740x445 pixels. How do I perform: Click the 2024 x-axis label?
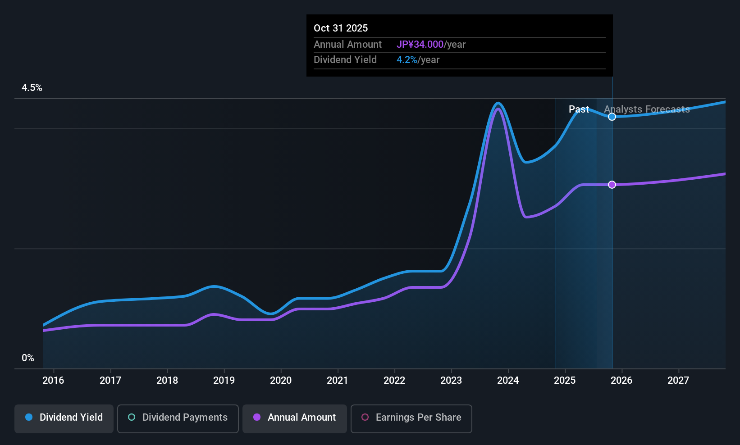pos(508,381)
